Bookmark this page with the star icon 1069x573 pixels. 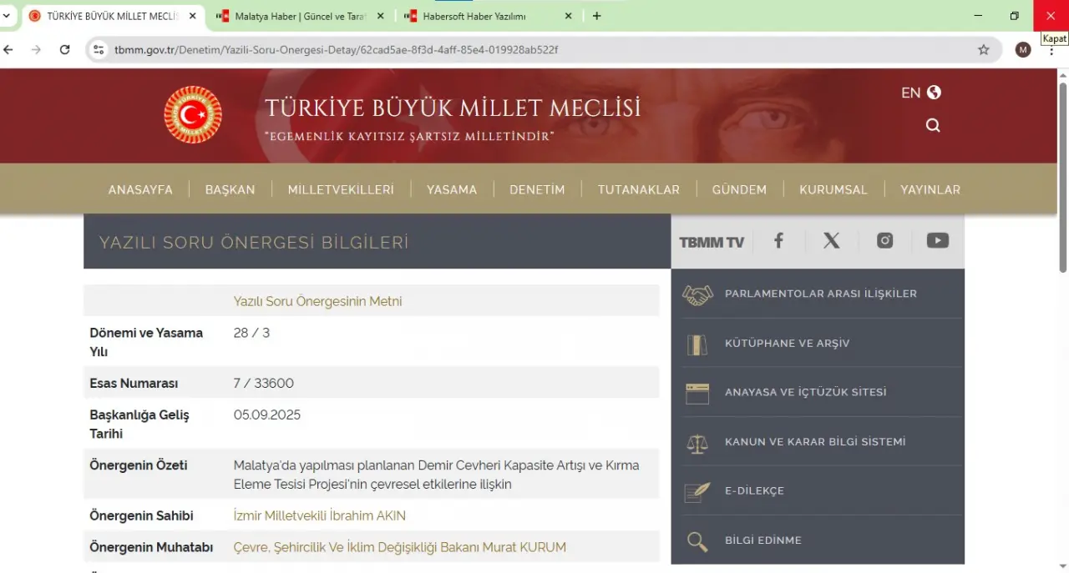(x=984, y=50)
